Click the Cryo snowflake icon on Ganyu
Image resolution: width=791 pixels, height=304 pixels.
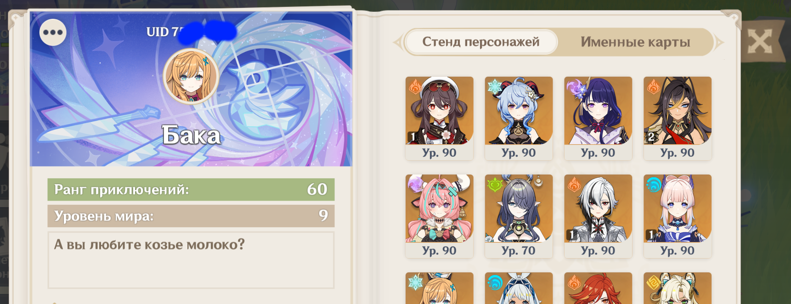click(x=495, y=86)
